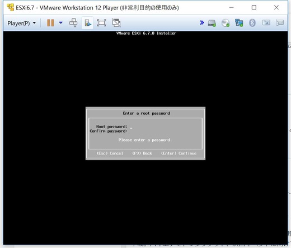The image size is (291, 248).
Task: Send Ctrl+Alt+Del to the virtual machine
Action: [73, 23]
